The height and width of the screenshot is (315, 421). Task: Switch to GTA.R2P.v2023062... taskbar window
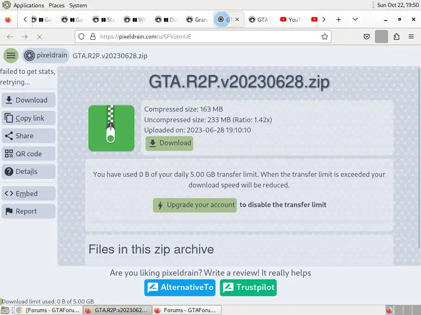(x=117, y=310)
